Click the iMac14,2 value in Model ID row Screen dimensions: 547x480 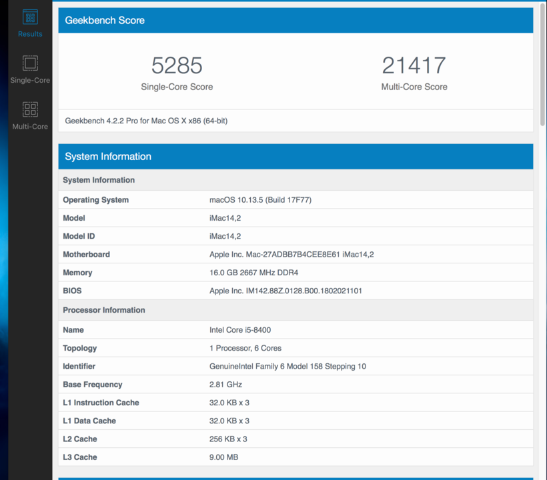(x=225, y=237)
